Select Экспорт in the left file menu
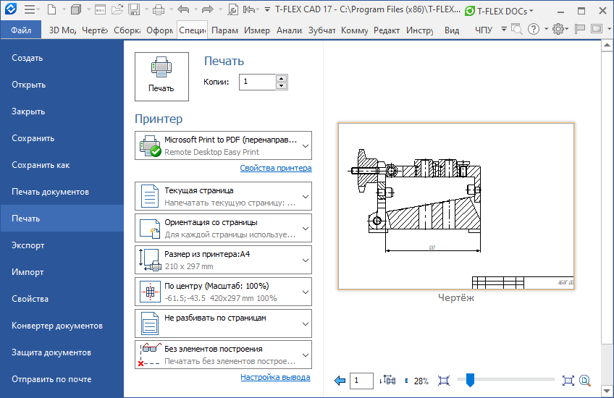This screenshot has width=614, height=398. (28, 245)
